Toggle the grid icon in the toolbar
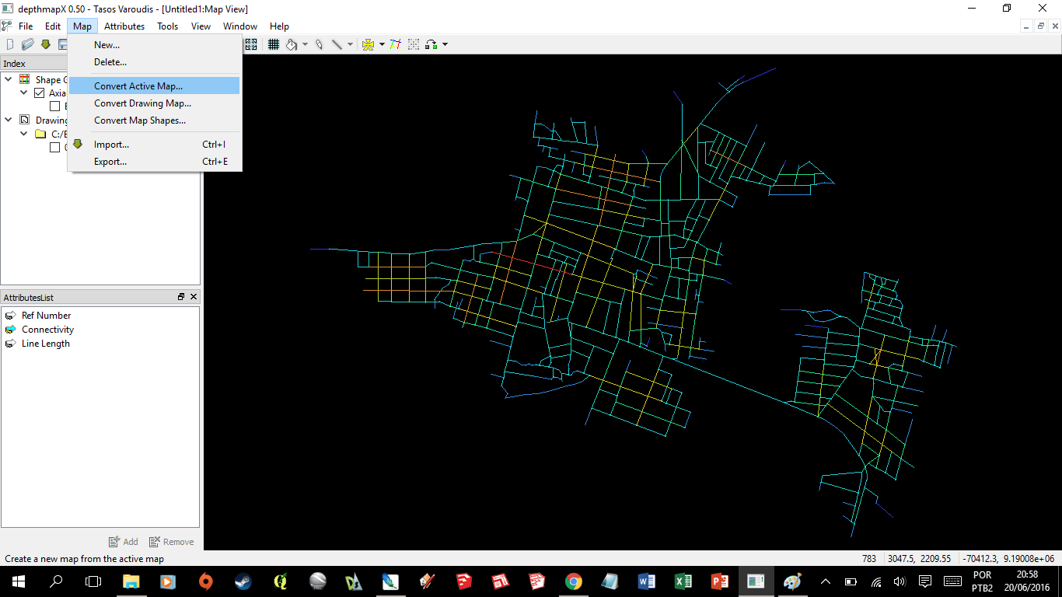The width and height of the screenshot is (1062, 597). tap(274, 44)
